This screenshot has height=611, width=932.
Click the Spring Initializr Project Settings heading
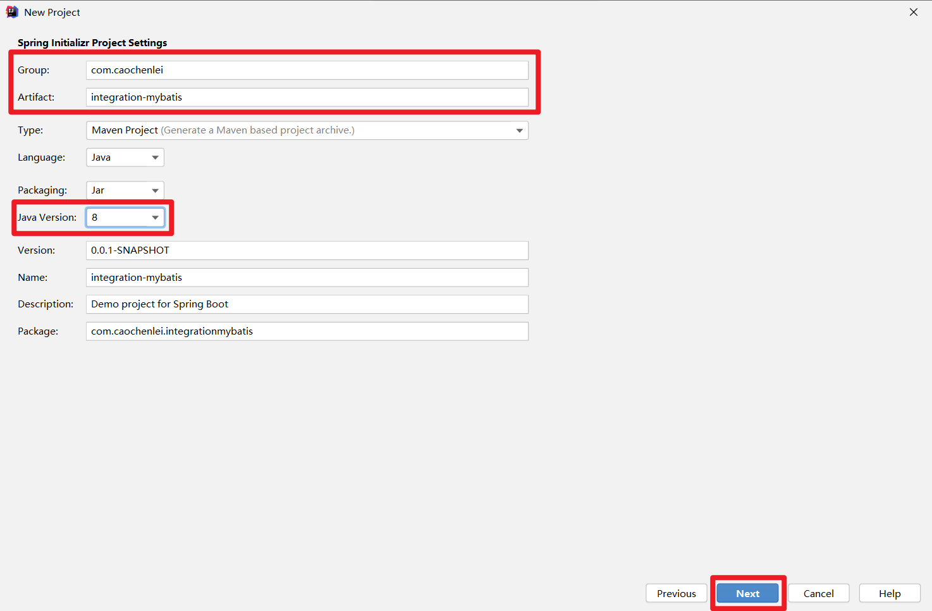(x=92, y=43)
